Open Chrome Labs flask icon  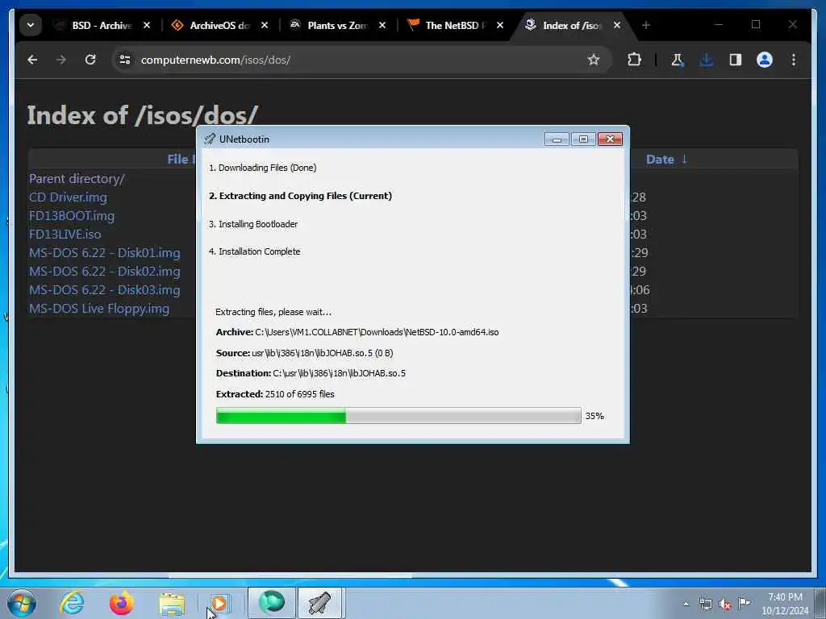pos(678,60)
